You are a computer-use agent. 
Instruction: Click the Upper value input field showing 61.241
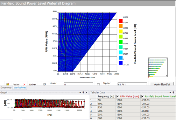(132, 84)
